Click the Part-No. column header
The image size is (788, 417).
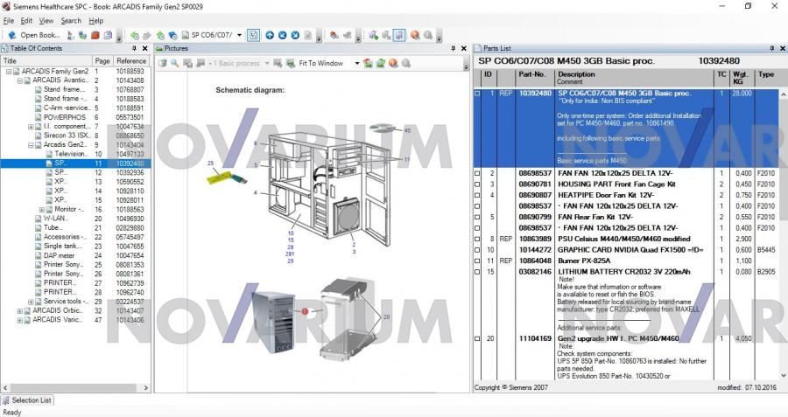point(535,74)
